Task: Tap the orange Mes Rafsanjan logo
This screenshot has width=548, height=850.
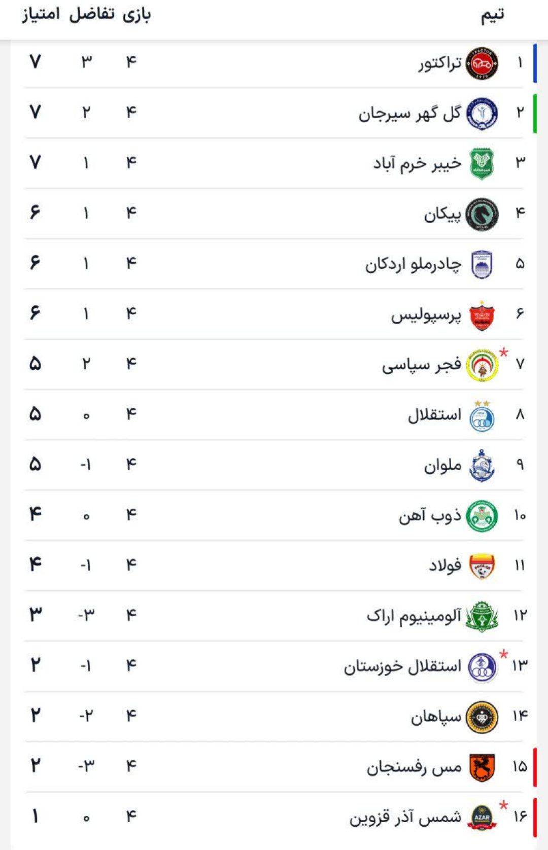Action: point(482,767)
